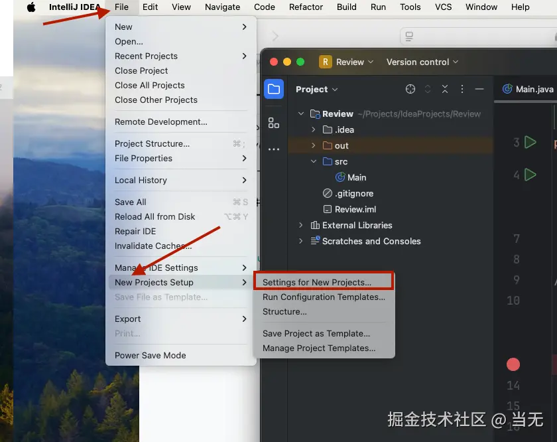Image resolution: width=557 pixels, height=442 pixels.
Task: Click the .gitignore file icon
Action: click(x=327, y=193)
